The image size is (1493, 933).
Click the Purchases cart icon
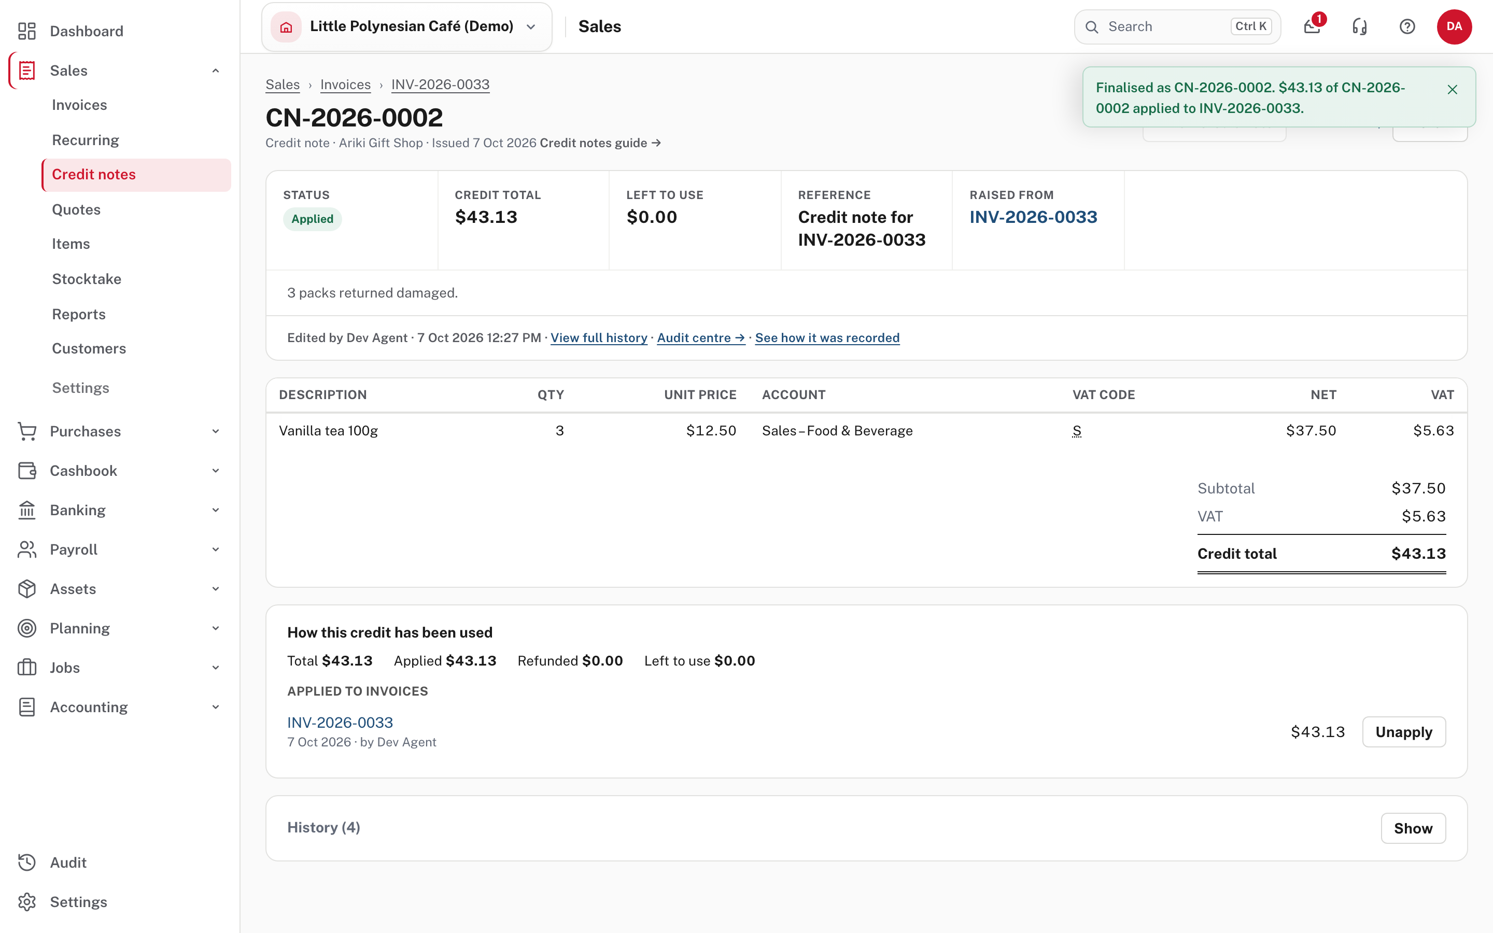26,431
